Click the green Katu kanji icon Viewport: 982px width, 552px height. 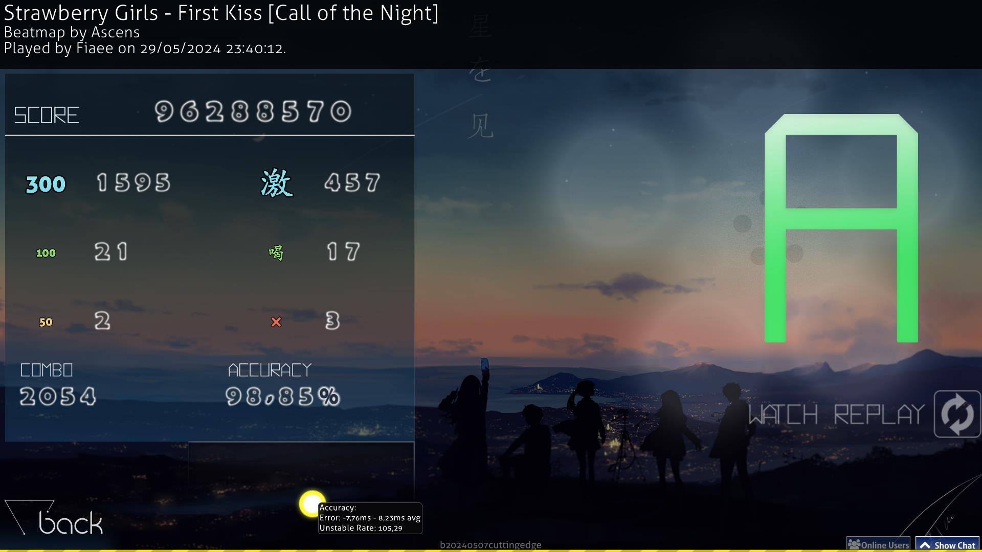pyautogui.click(x=276, y=252)
